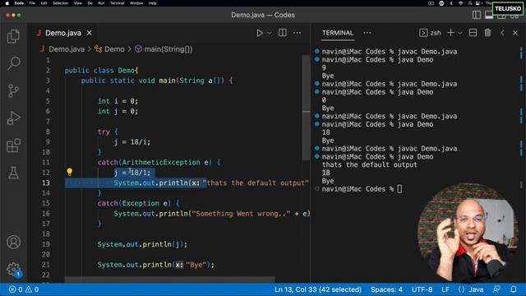Open the View menu

78,3
